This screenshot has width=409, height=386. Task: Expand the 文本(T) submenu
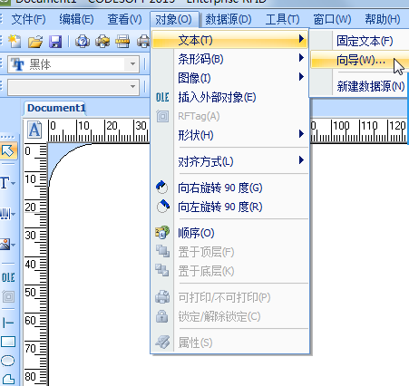[229, 40]
